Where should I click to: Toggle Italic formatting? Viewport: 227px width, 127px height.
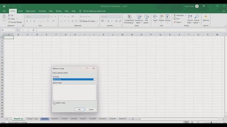31,21
